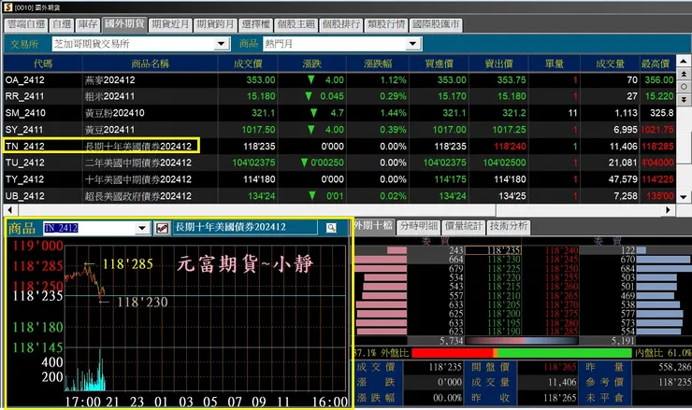Sort by 成交價 column header
This screenshot has height=410, width=692.
(x=248, y=64)
